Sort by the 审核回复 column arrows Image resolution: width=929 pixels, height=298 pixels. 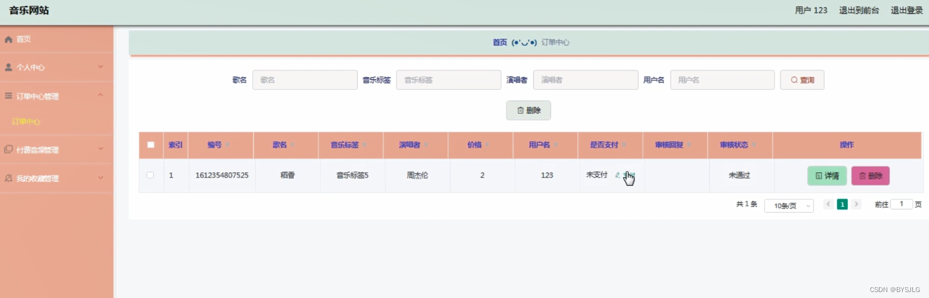(689, 145)
